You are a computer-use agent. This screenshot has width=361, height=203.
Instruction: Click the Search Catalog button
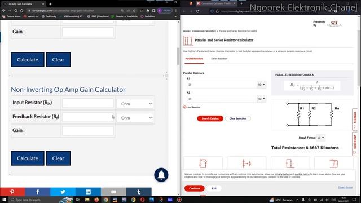(x=210, y=118)
